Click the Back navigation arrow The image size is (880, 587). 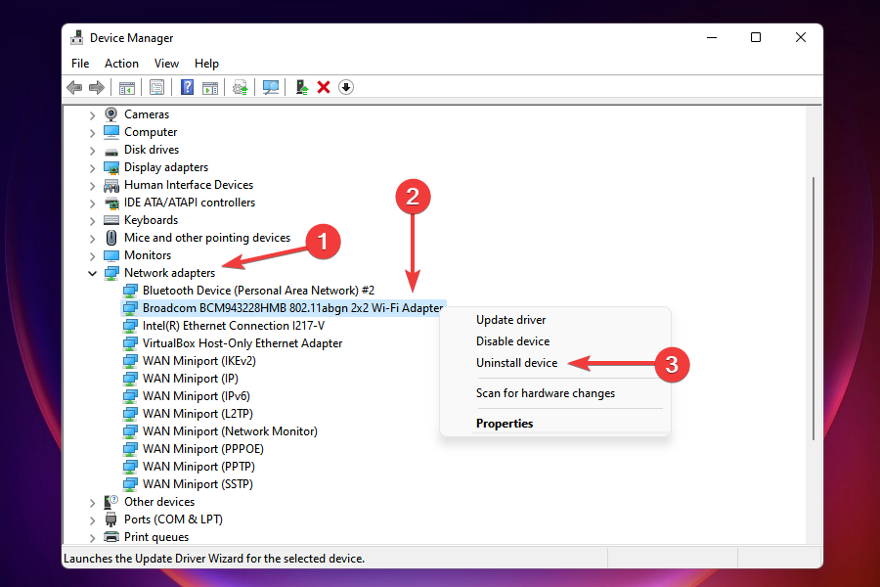74,87
